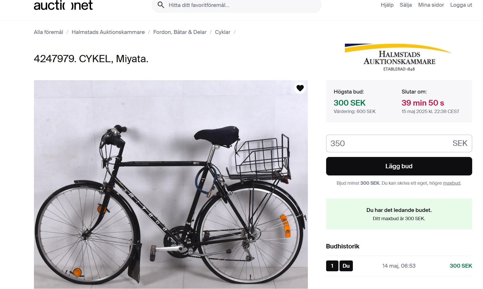Open the auctionet home logo

[63, 5]
